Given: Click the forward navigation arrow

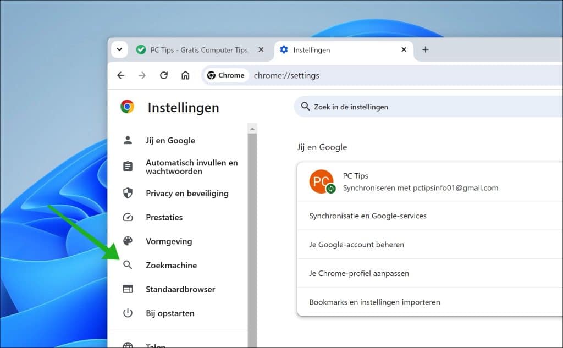Looking at the screenshot, I should click(142, 75).
